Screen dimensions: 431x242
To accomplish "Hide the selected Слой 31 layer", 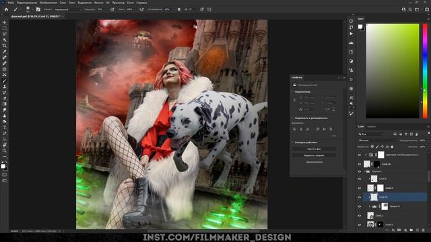I will tap(359, 197).
